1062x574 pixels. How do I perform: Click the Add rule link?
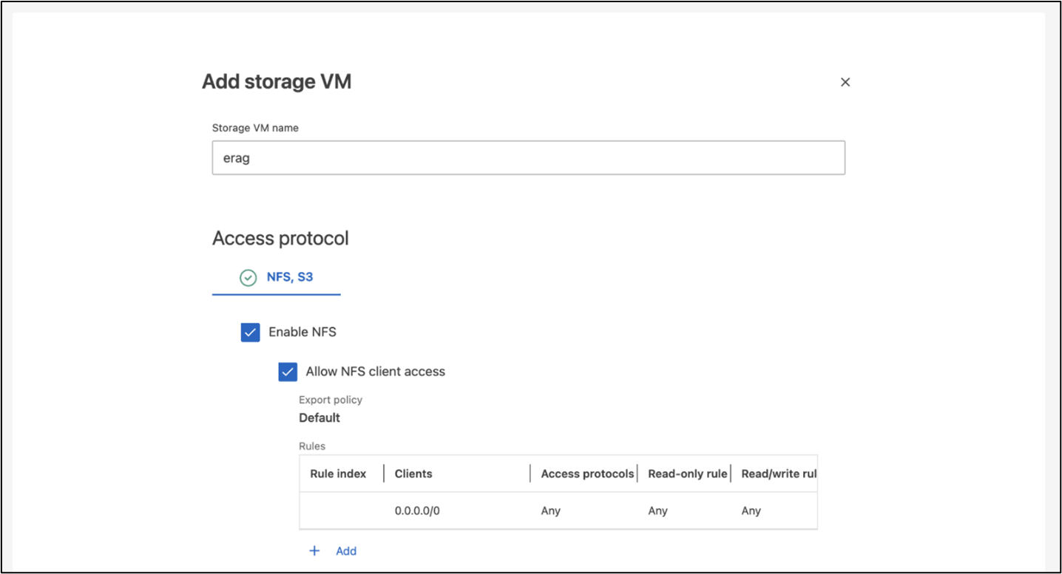coord(346,551)
